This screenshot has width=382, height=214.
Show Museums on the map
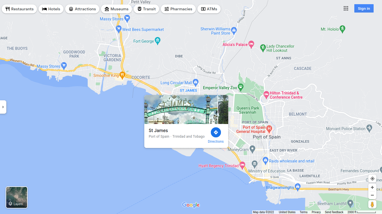(x=116, y=9)
